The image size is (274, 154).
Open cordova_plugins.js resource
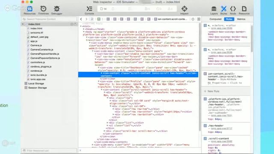tap(41, 67)
